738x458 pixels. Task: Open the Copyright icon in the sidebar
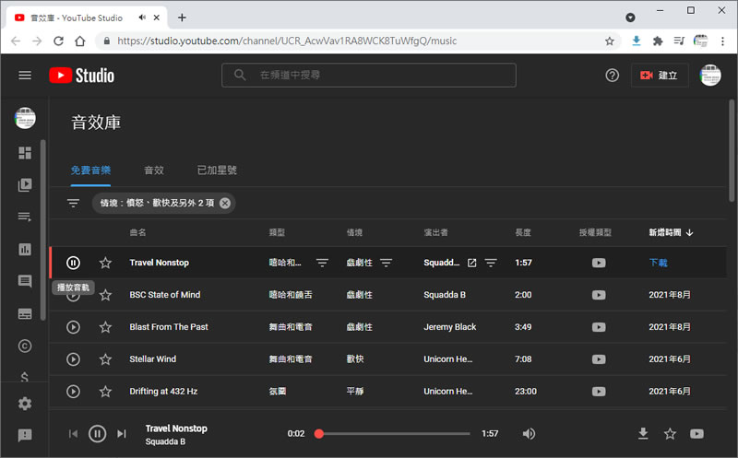[25, 346]
